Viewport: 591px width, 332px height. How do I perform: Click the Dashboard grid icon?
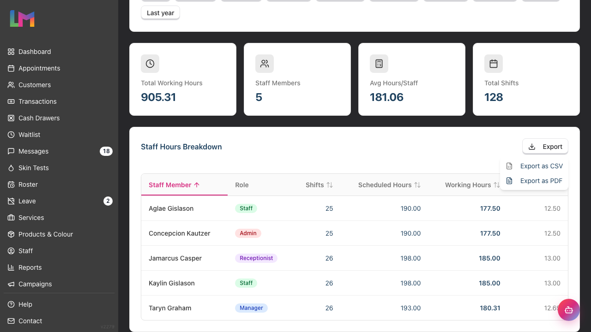tap(11, 52)
